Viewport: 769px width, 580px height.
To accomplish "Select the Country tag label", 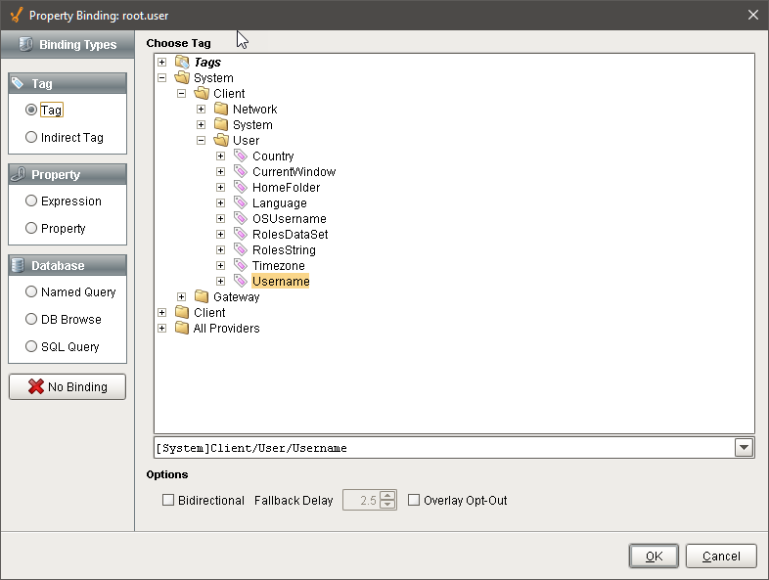I will coord(273,156).
